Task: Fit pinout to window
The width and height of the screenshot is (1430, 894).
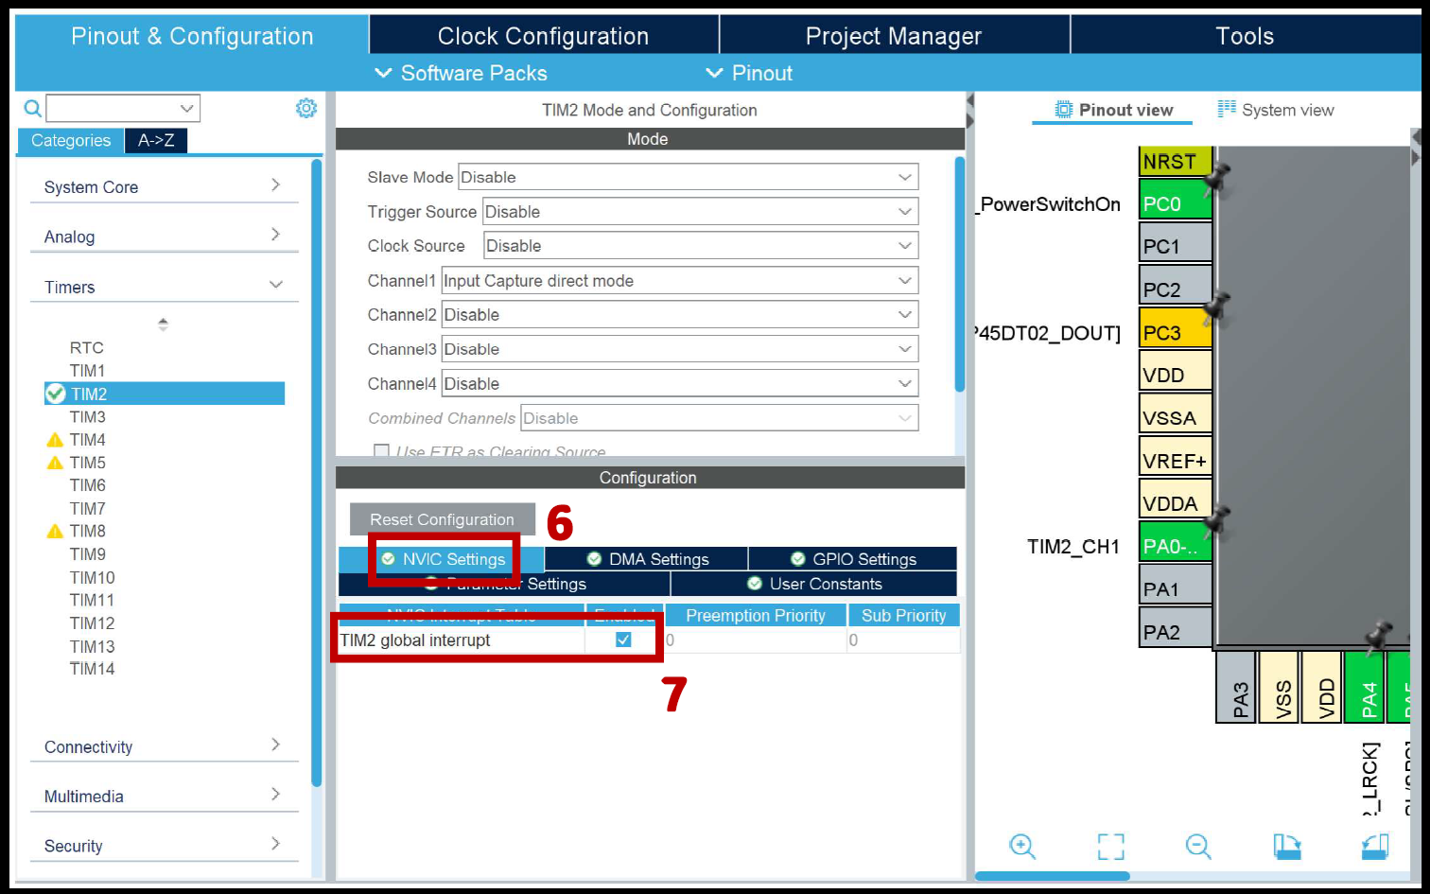Action: point(1111,846)
